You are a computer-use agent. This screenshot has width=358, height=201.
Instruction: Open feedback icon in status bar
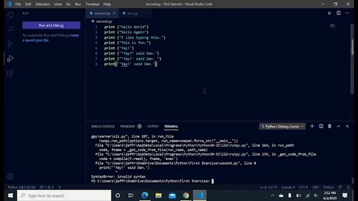tap(340, 187)
